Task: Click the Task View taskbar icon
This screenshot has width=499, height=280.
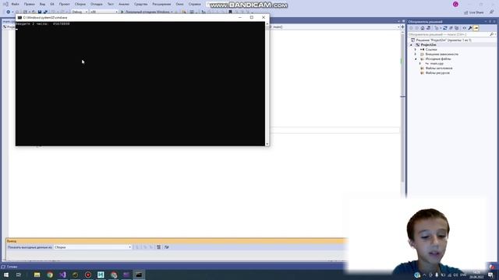Action: click(x=19, y=275)
